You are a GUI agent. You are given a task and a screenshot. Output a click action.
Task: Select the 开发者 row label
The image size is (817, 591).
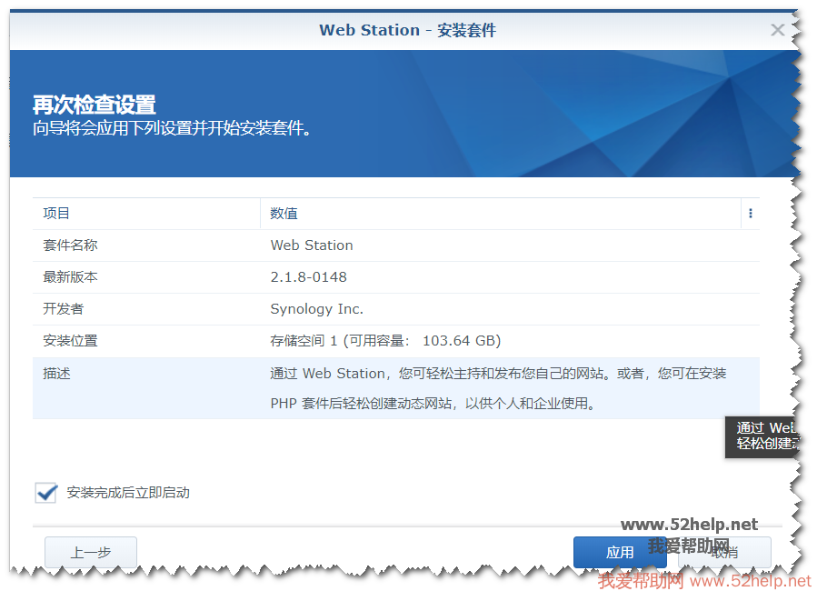(63, 309)
